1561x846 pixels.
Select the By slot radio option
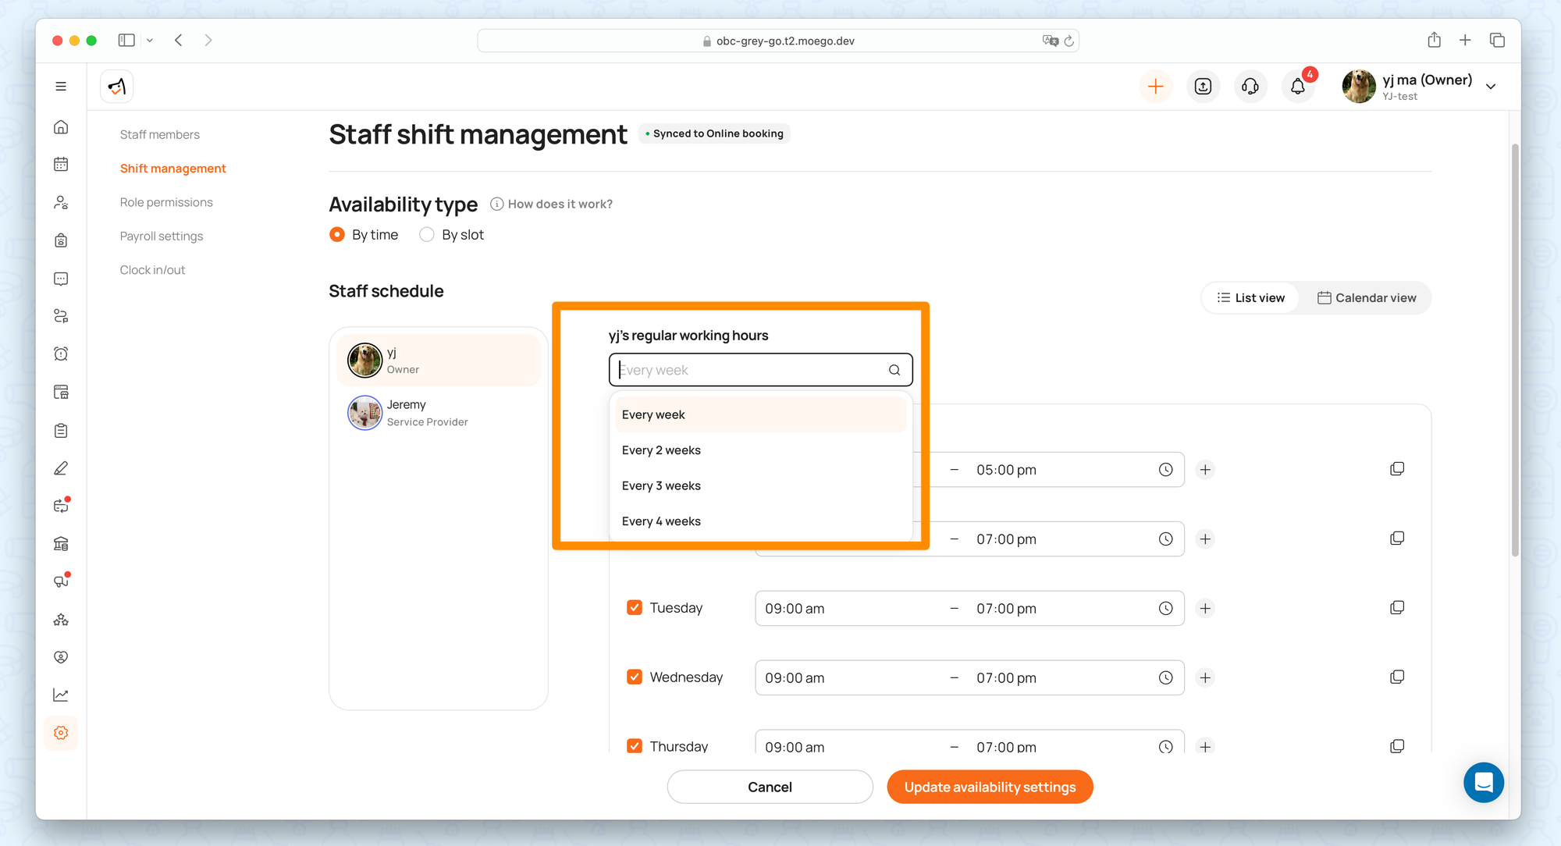click(x=427, y=235)
